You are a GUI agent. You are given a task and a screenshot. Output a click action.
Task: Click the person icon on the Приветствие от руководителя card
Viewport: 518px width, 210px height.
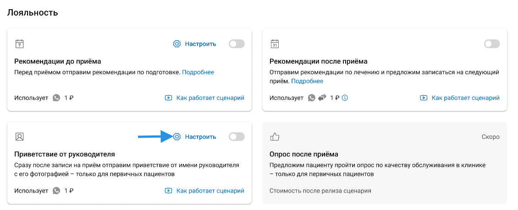[19, 136]
